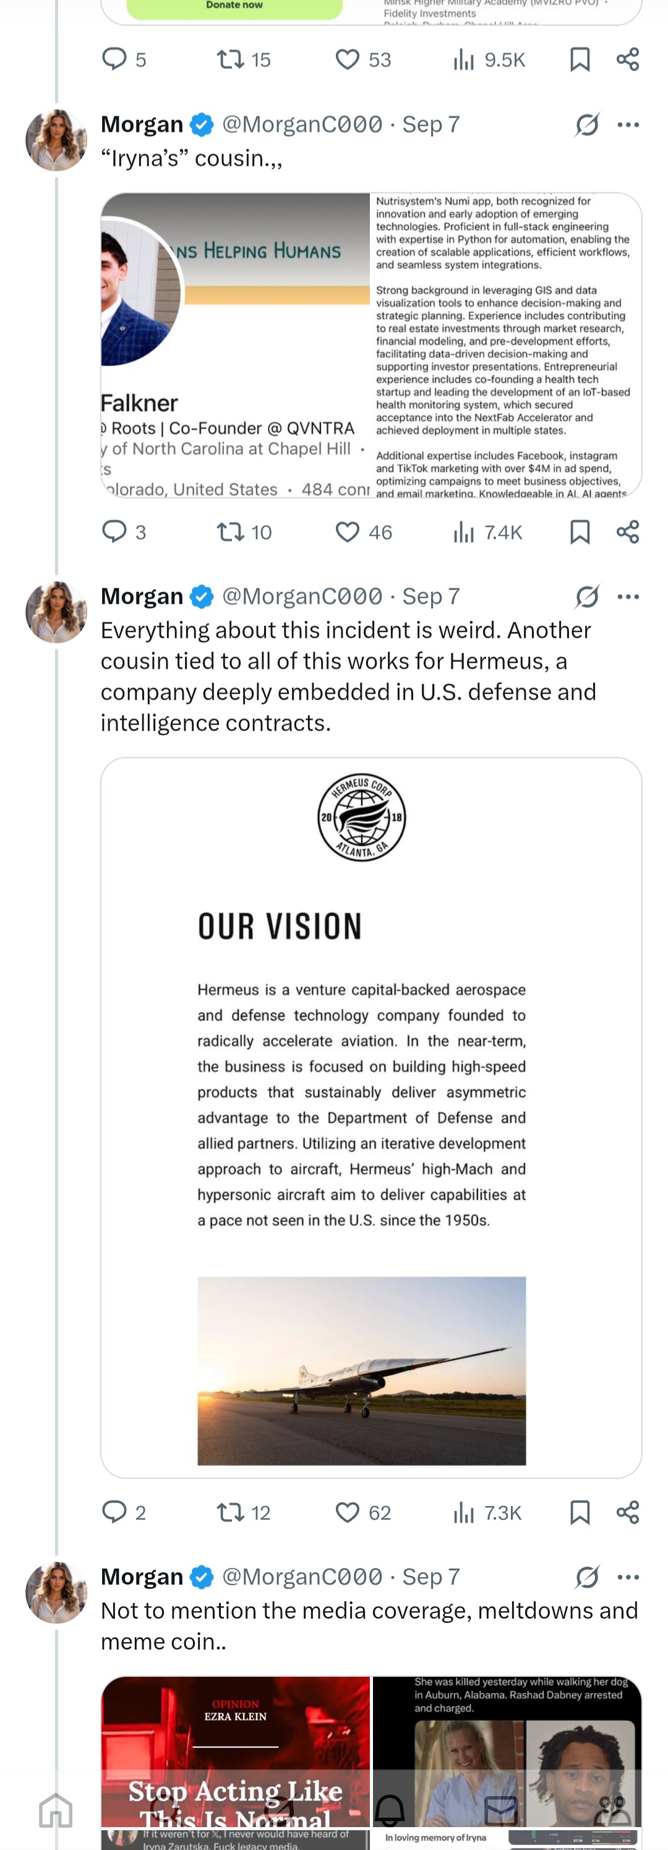The height and width of the screenshot is (1850, 668).
Task: View analytics for the 7.4K views tweet
Action: tap(487, 531)
